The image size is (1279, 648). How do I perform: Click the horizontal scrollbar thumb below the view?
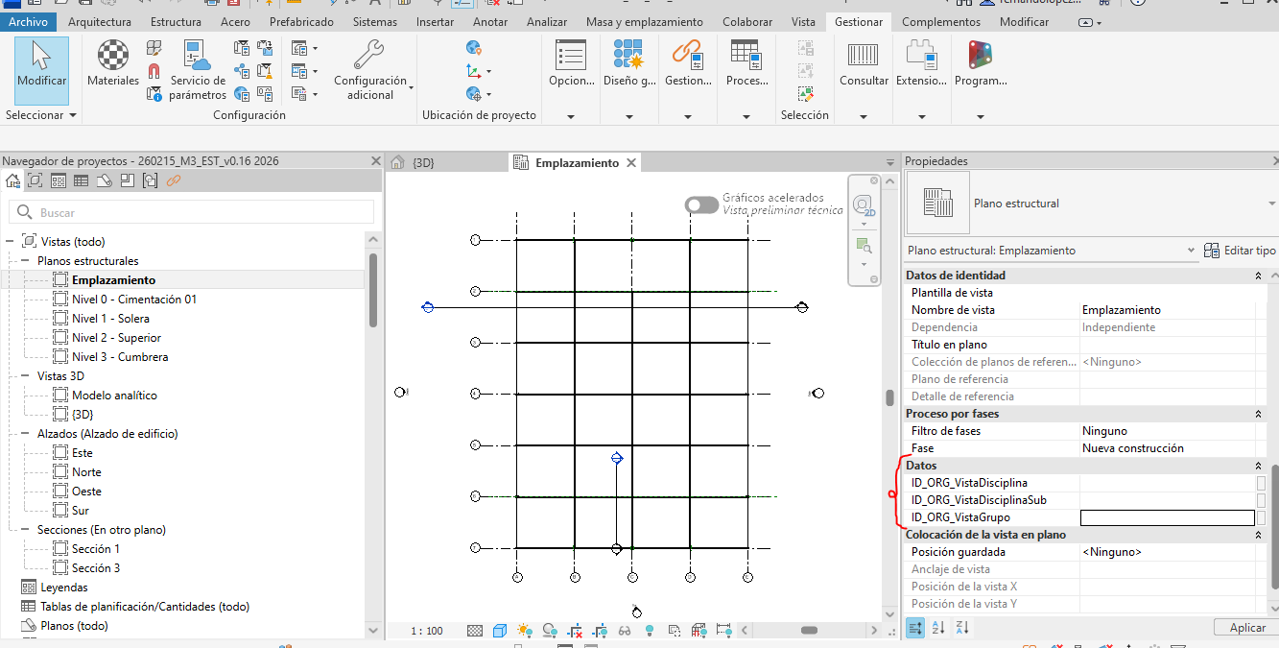[809, 631]
